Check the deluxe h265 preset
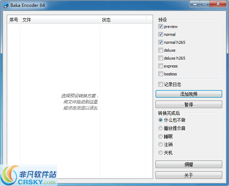The width and height of the screenshot is (229, 186). (x=161, y=58)
